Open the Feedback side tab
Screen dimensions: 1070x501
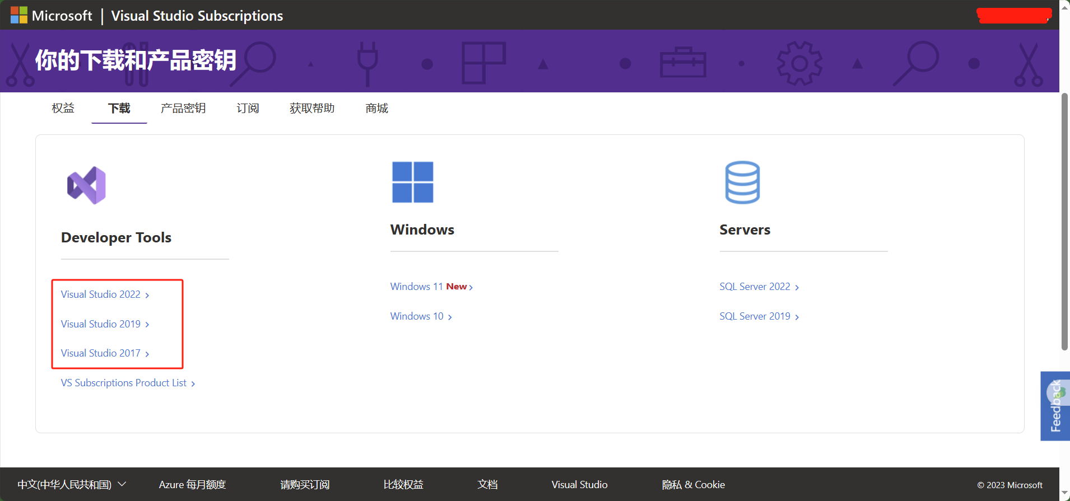(1055, 406)
